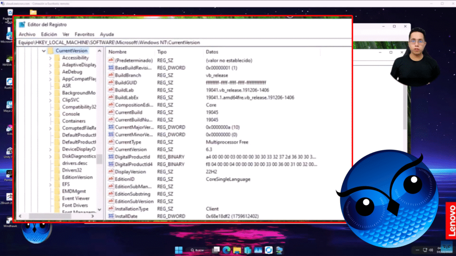Click the InstallDate DWORD value icon
Image resolution: width=456 pixels, height=256 pixels.
[x=111, y=216]
